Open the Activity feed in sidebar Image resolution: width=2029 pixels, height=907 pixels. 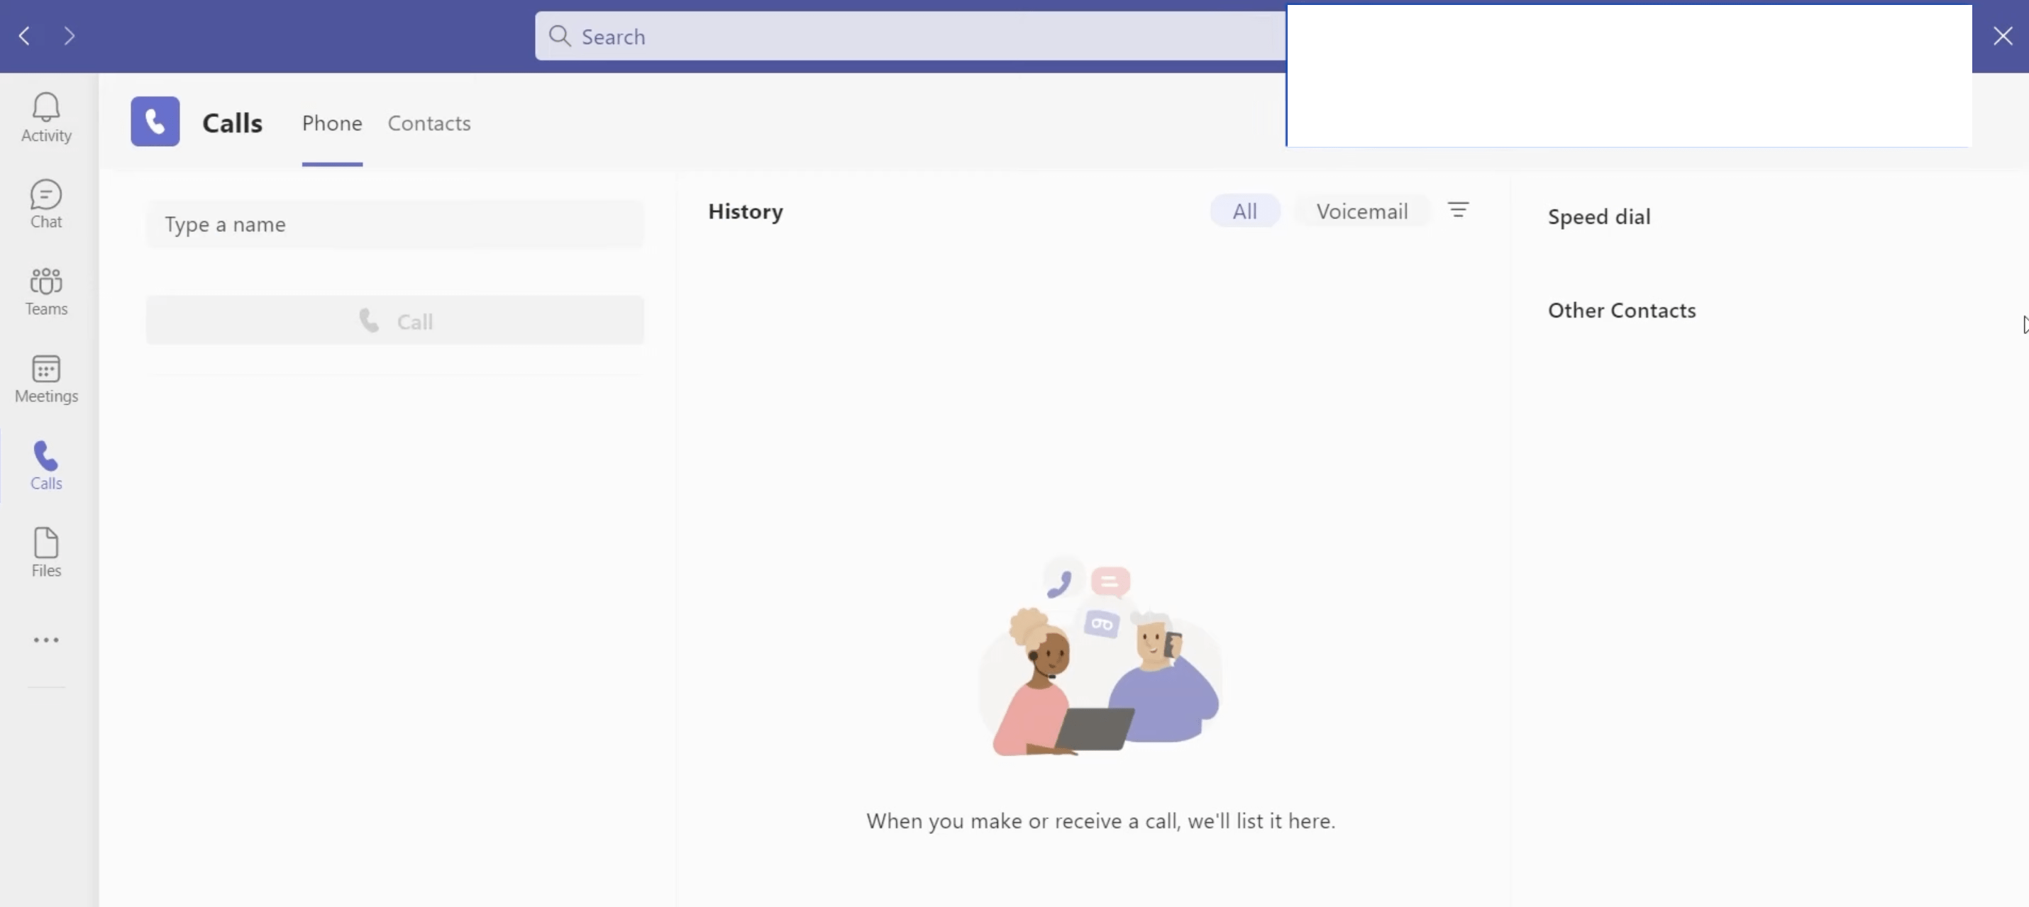pos(47,117)
